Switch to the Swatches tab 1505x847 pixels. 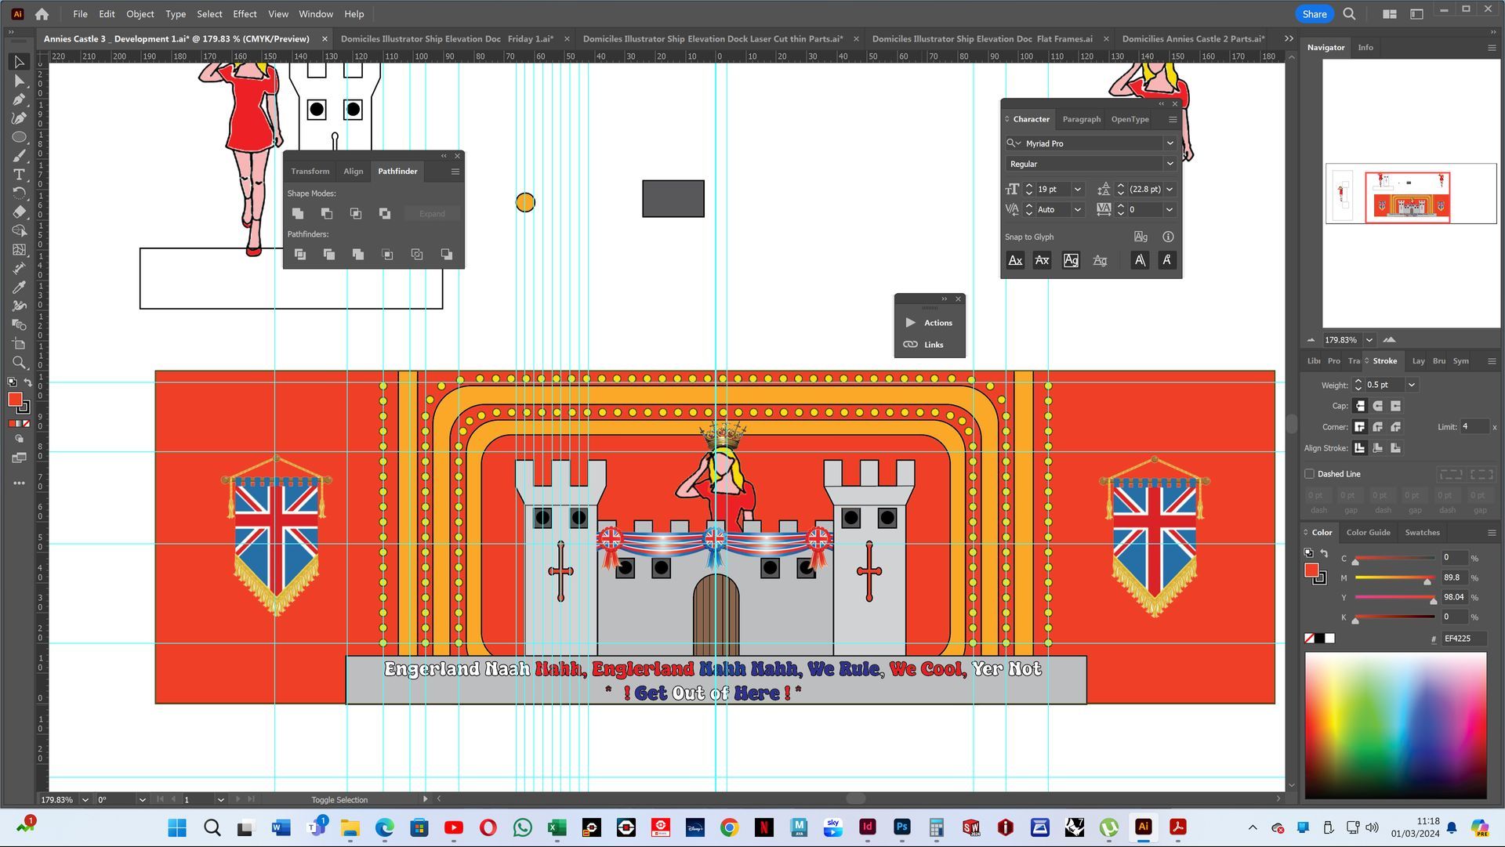[1422, 532]
